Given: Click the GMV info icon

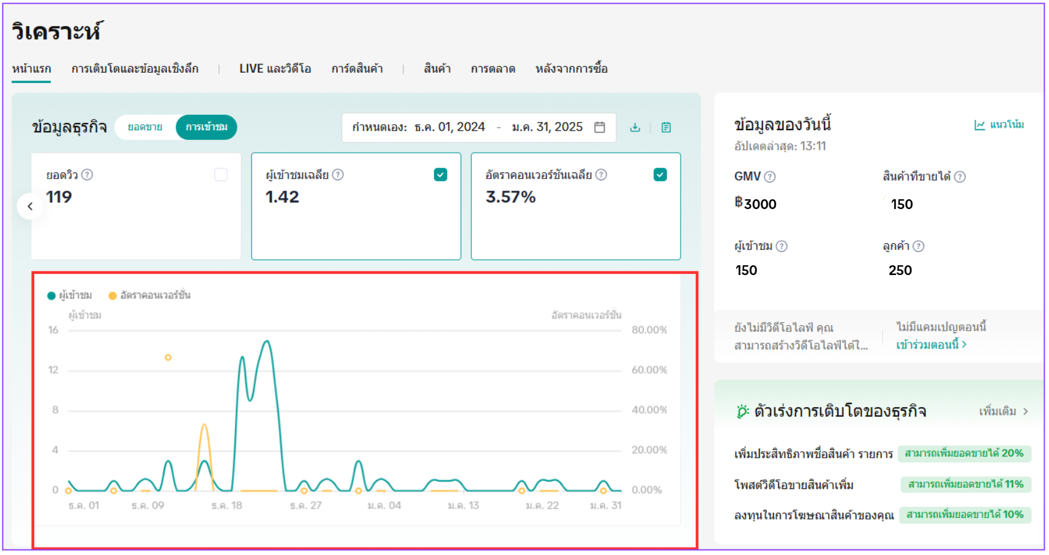Looking at the screenshot, I should pos(770,177).
